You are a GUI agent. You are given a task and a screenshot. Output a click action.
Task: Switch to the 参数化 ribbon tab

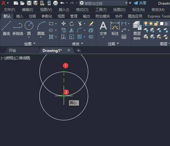(x=47, y=16)
